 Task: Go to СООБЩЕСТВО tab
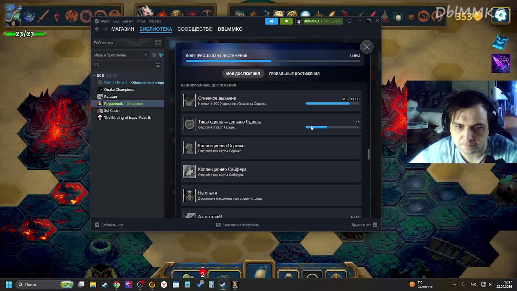[195, 29]
